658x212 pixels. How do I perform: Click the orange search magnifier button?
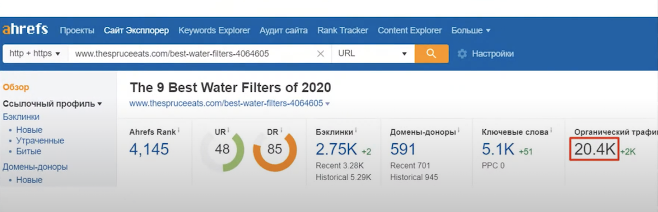click(x=431, y=54)
